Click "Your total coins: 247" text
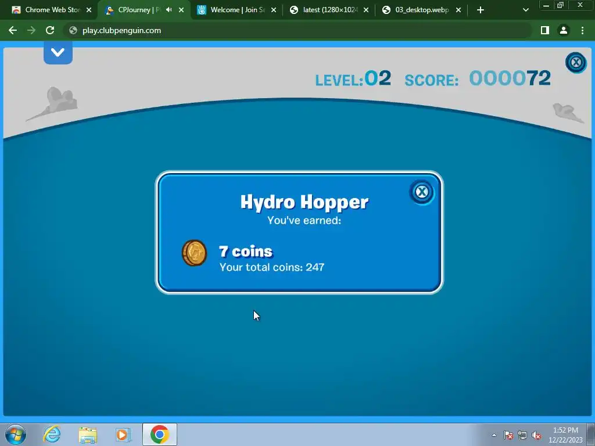Image resolution: width=595 pixels, height=446 pixels. 272,267
